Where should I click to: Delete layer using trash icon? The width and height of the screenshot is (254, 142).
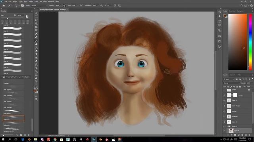[250, 135]
